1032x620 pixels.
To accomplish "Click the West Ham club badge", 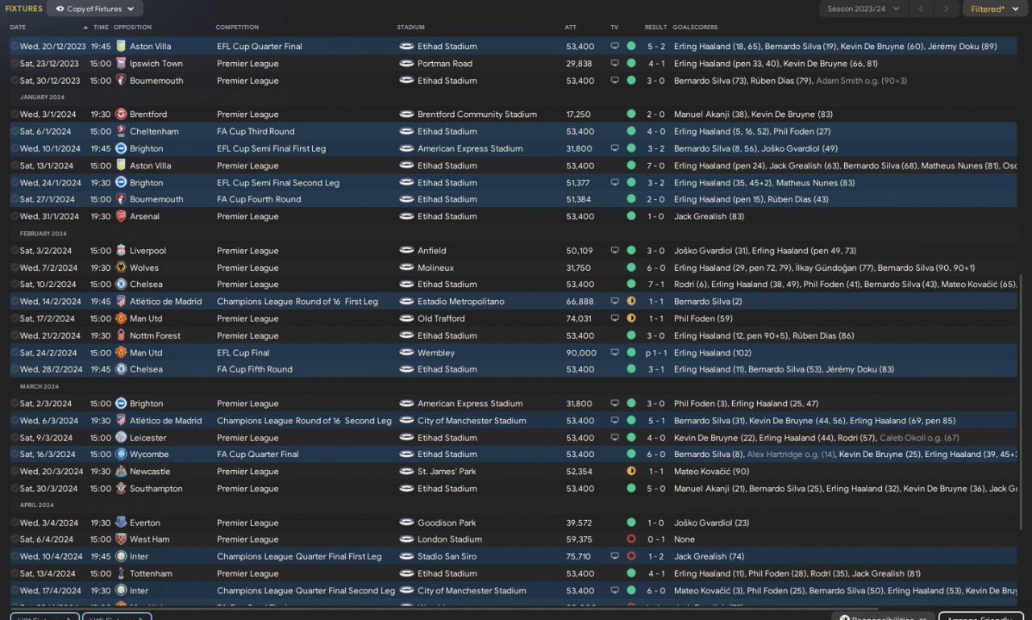I will click(121, 540).
